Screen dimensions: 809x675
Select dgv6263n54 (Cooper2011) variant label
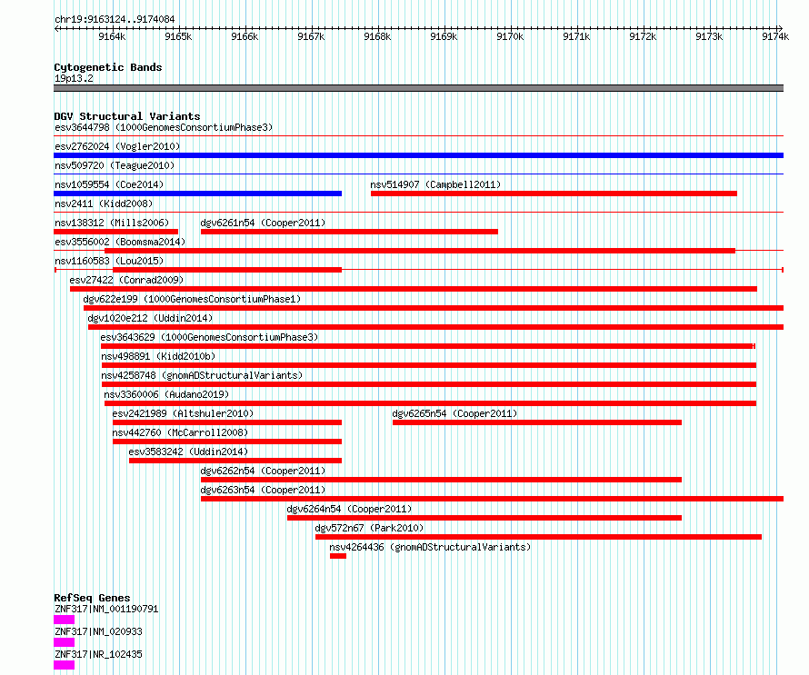pyautogui.click(x=263, y=490)
